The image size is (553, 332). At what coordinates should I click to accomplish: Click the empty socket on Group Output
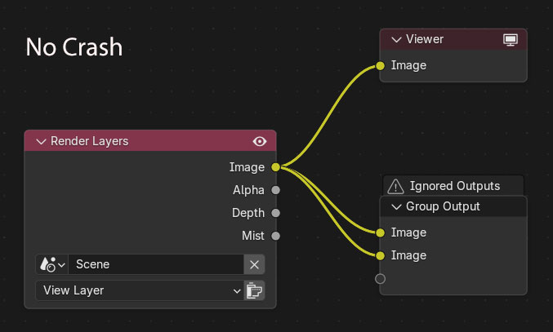381,279
